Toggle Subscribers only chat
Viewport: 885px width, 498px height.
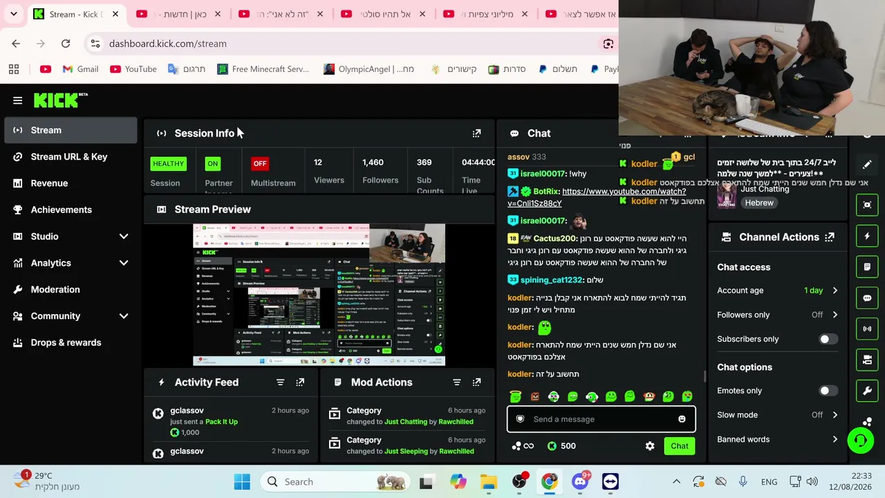click(x=828, y=339)
